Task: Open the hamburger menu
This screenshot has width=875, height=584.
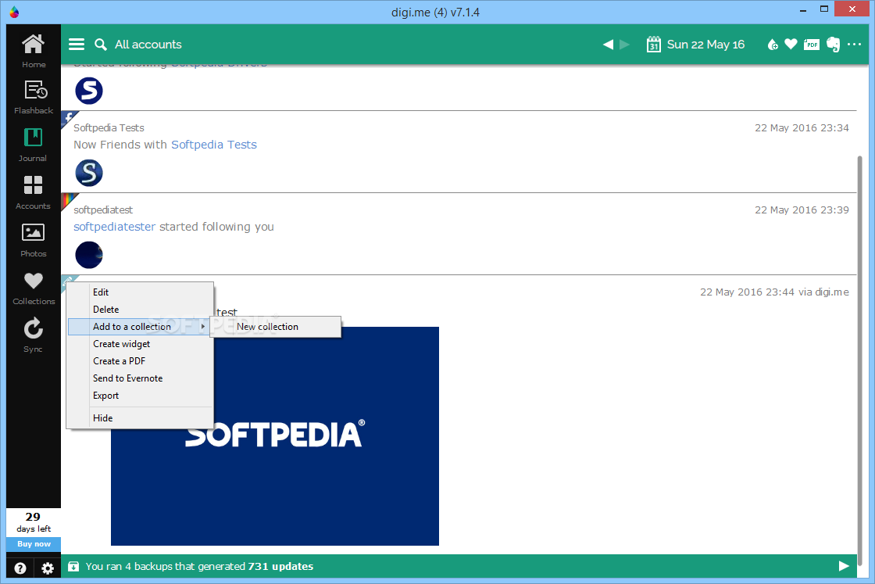Action: pos(77,44)
